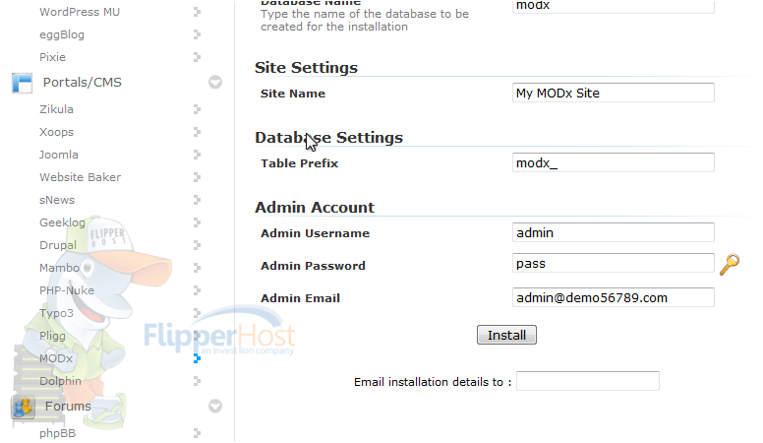Click the arrow icon next to WordPress MU
The width and height of the screenshot is (763, 443).
pyautogui.click(x=197, y=12)
